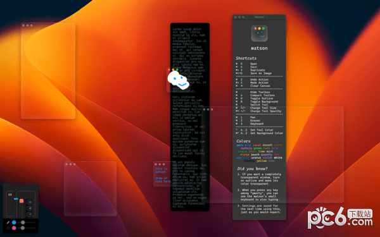Focus the black Lorem ipsum note window
This screenshot has height=237, width=380.
[190, 116]
